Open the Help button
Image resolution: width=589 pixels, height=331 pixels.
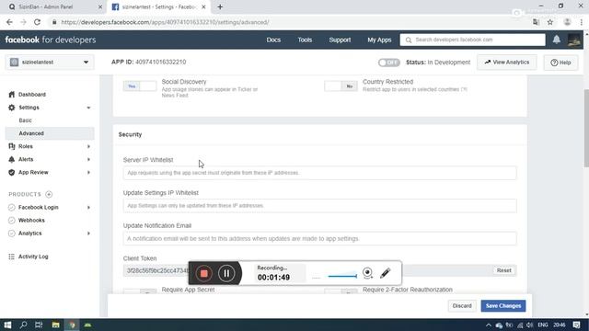pyautogui.click(x=560, y=63)
